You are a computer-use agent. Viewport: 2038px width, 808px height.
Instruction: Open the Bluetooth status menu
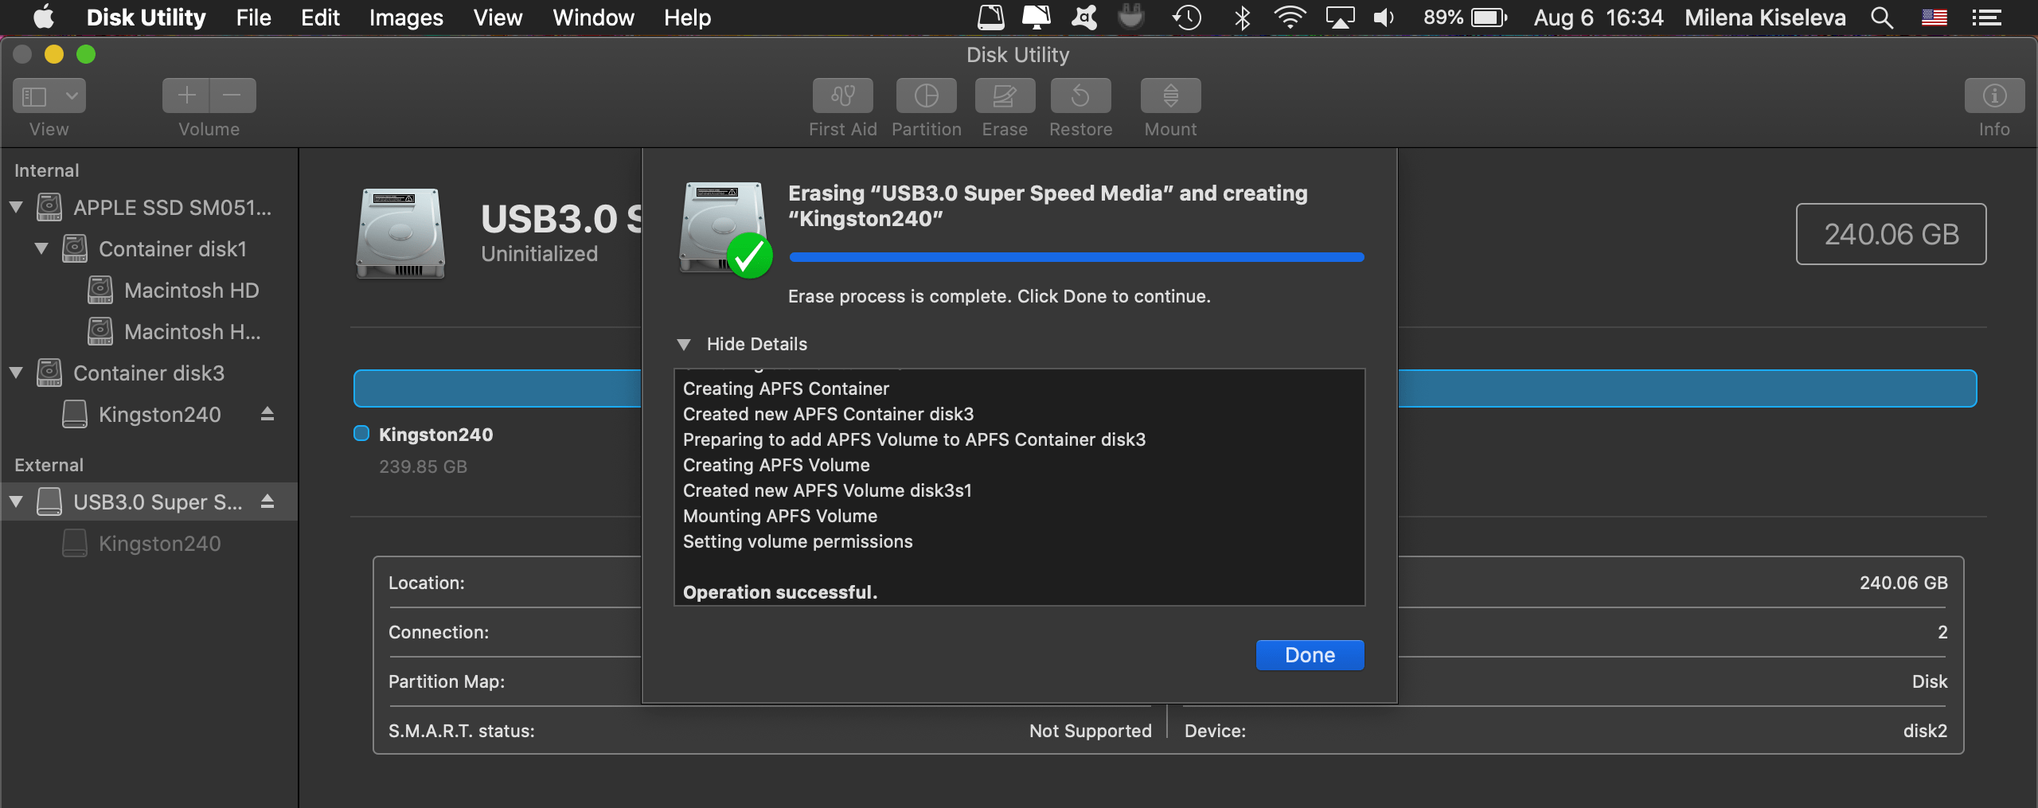[1242, 18]
